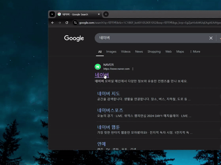Go to the Google logo homepage
The image size is (221, 165).
[x=74, y=38]
